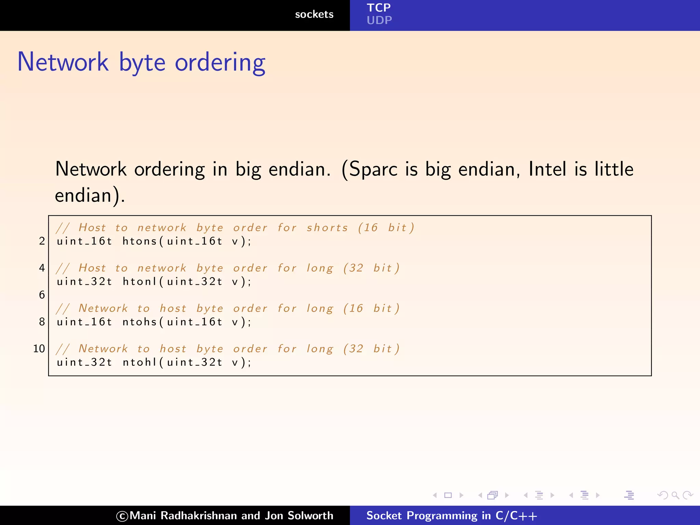
Task: Open the search magnifier icon
Action: coord(675,495)
